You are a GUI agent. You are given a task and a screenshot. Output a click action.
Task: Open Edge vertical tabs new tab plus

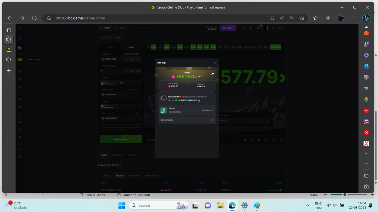click(9, 71)
